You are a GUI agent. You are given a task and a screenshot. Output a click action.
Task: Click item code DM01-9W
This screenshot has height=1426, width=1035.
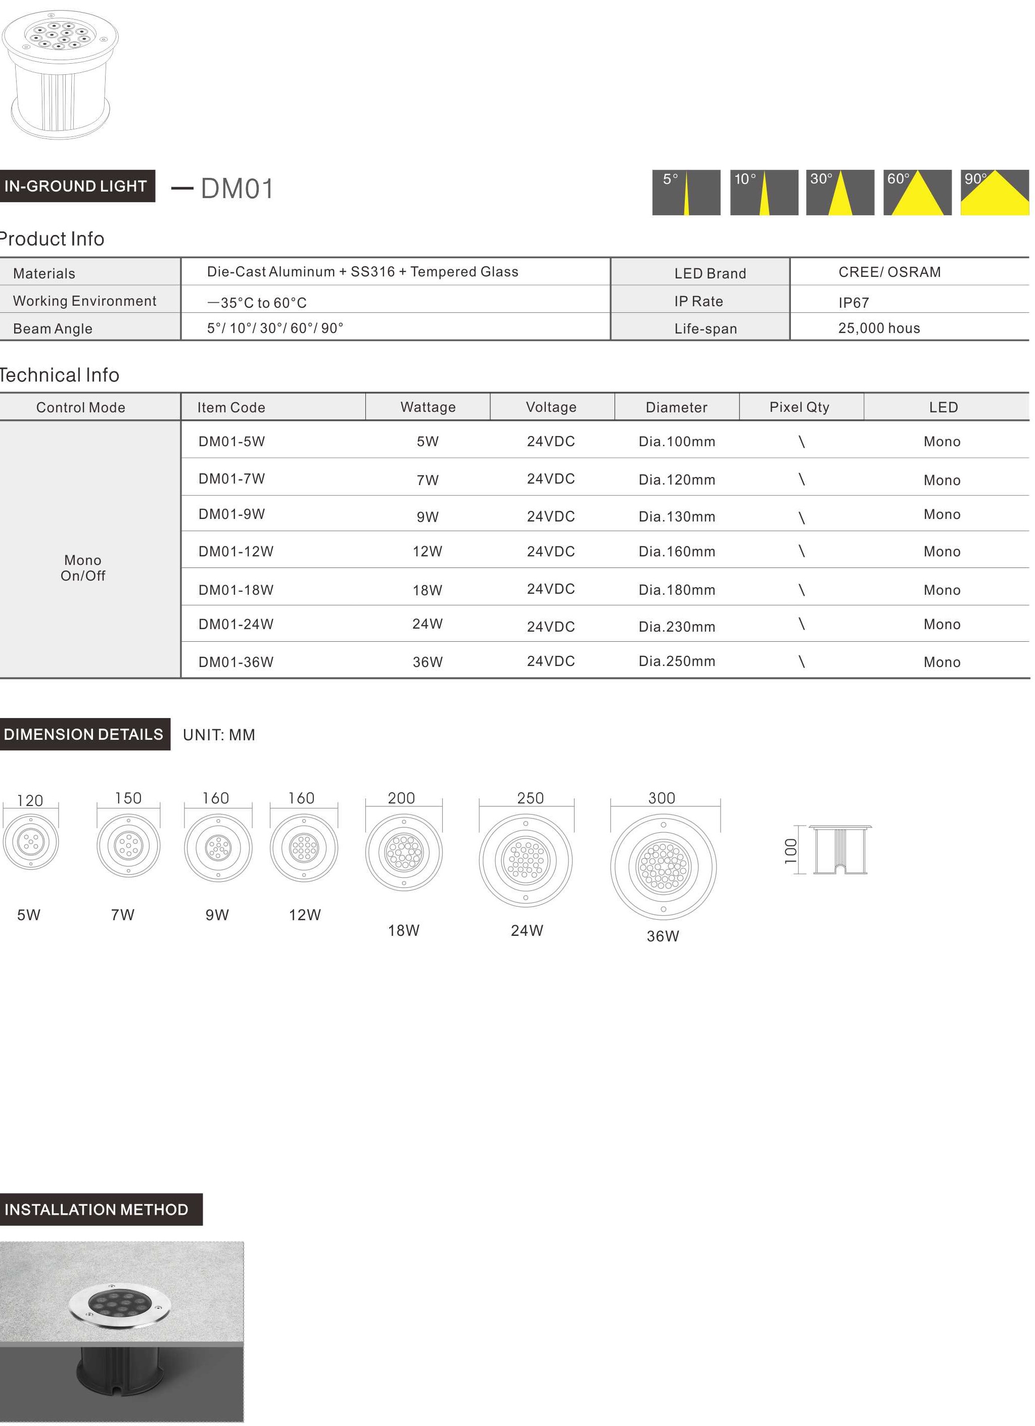click(x=232, y=514)
